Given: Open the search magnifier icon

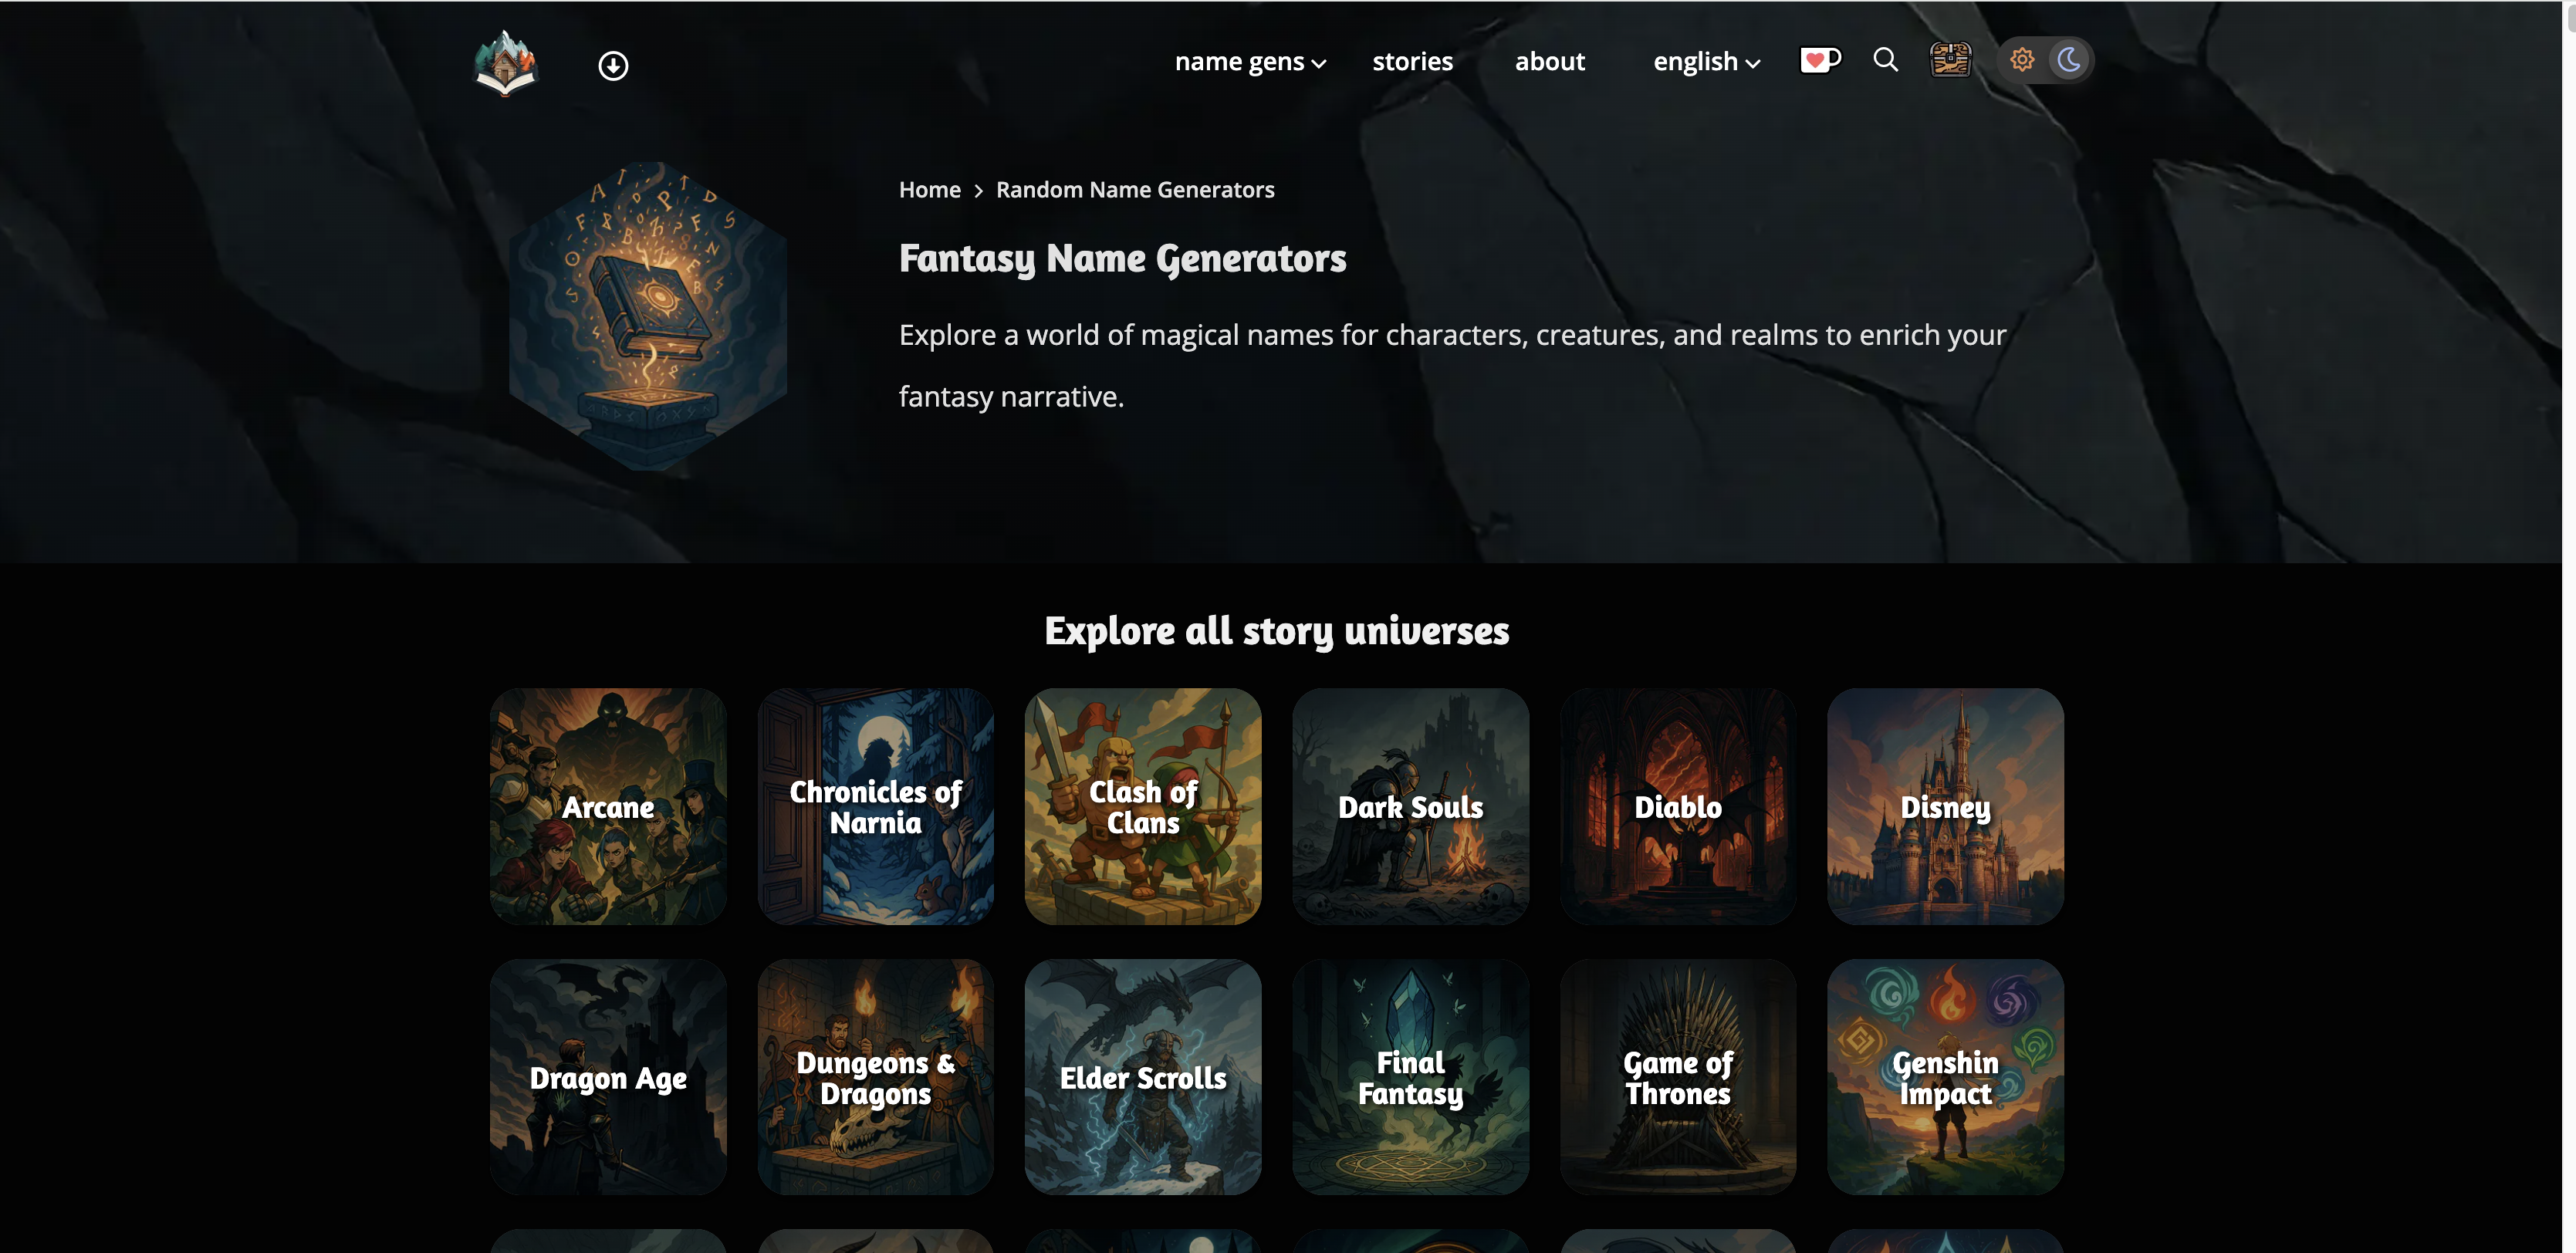Looking at the screenshot, I should click(1885, 60).
